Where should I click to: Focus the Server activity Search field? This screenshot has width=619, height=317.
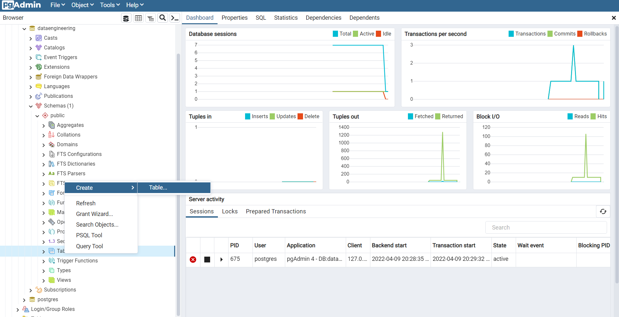[x=546, y=228]
